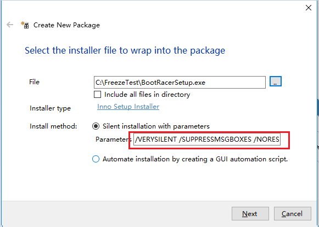Click the 'Install method:' label
This screenshot has width=319, height=227.
click(x=53, y=126)
